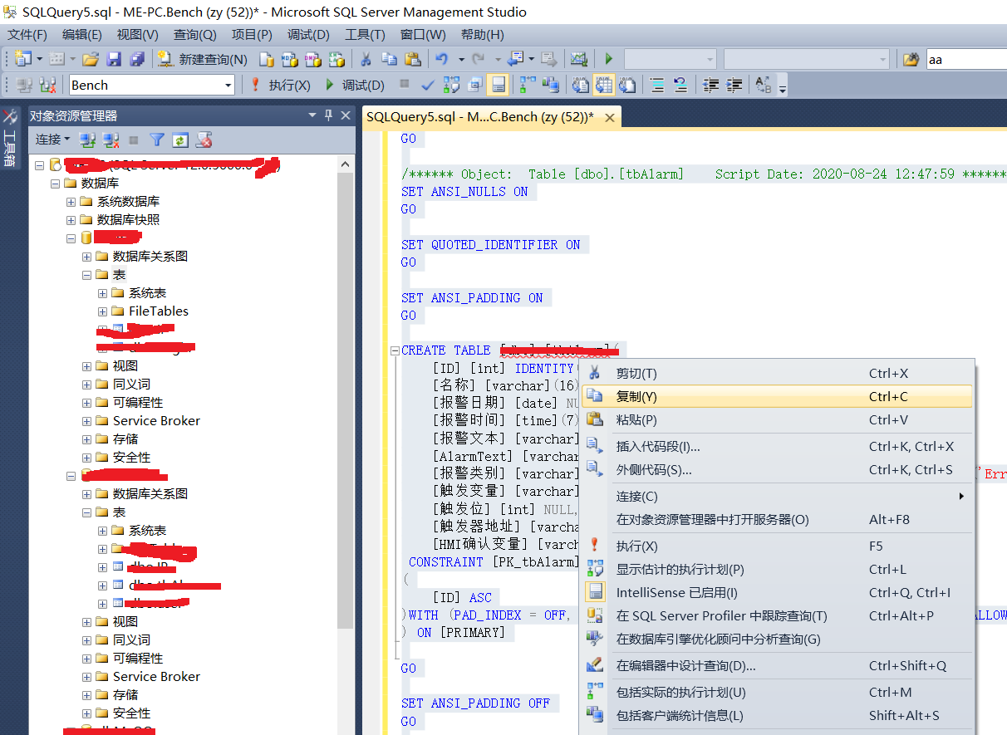Select Results to File mode icon
The height and width of the screenshot is (735, 1007).
(x=627, y=85)
